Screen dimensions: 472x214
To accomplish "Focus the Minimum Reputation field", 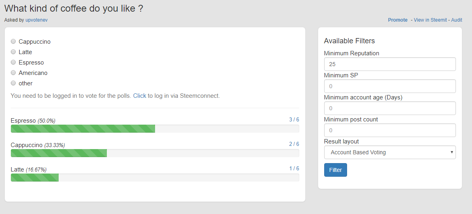I will pos(389,64).
